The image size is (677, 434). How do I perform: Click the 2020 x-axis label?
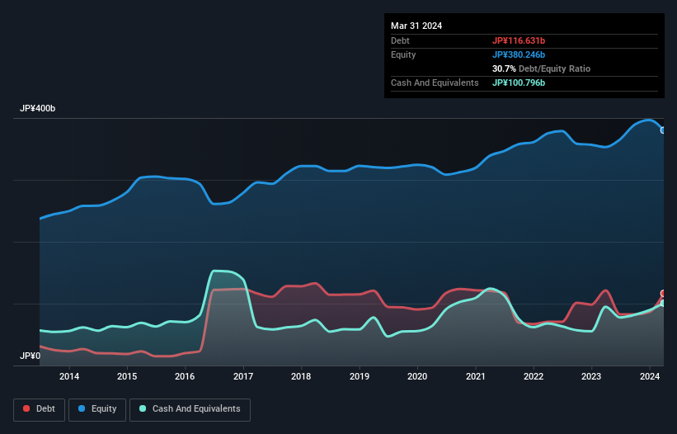pyautogui.click(x=417, y=376)
